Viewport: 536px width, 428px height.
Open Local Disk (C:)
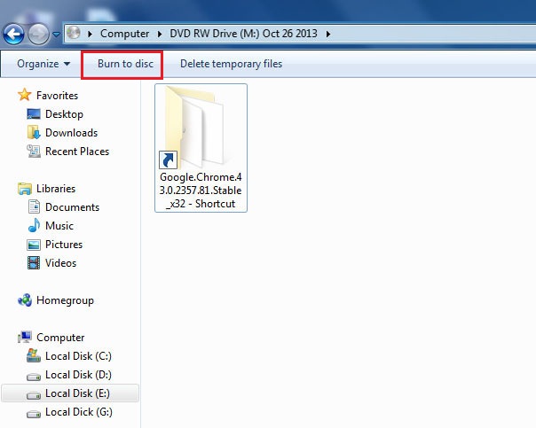click(x=78, y=356)
